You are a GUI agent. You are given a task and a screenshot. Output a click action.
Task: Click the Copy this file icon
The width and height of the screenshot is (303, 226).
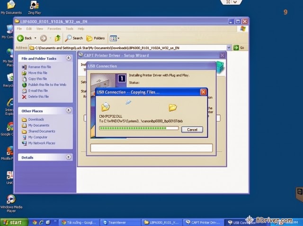point(24,79)
